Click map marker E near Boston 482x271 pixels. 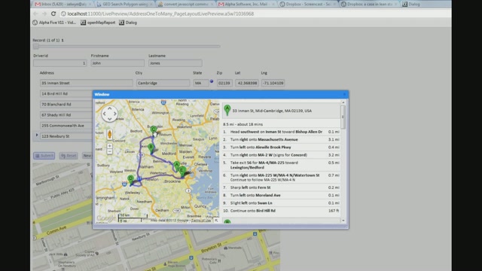click(x=182, y=171)
